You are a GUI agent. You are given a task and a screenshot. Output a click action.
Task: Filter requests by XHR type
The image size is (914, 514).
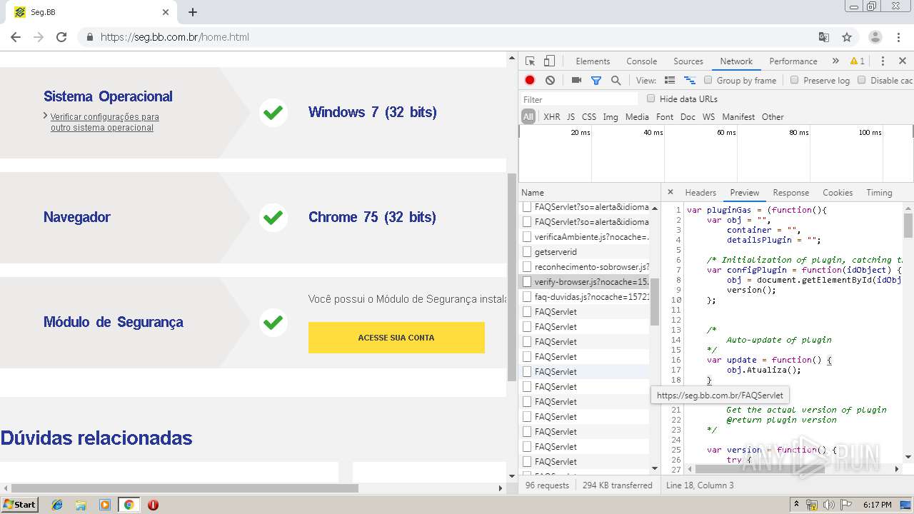coord(552,117)
